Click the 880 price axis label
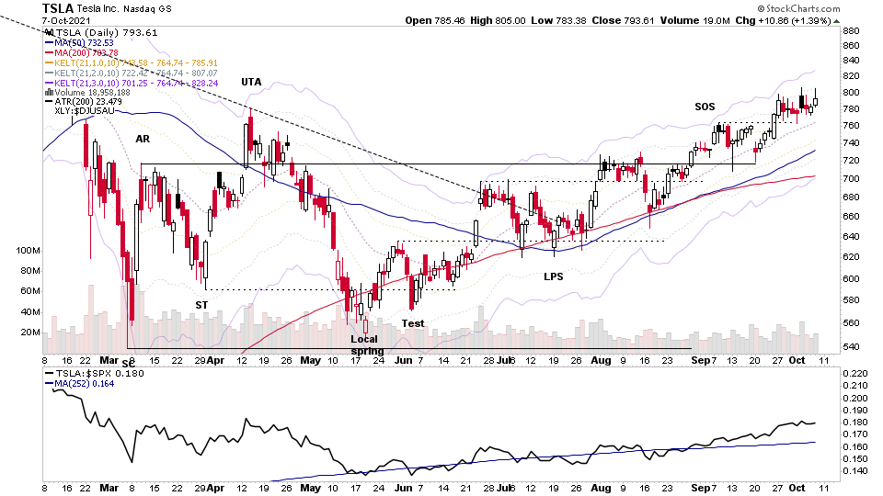 (851, 31)
